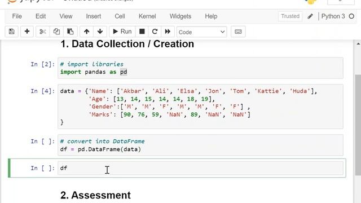
Task: Click inside the data dictionary code cell
Action: pos(200,107)
